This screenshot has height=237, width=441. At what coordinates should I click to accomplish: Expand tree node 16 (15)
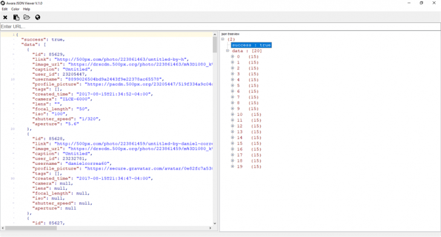point(233,149)
